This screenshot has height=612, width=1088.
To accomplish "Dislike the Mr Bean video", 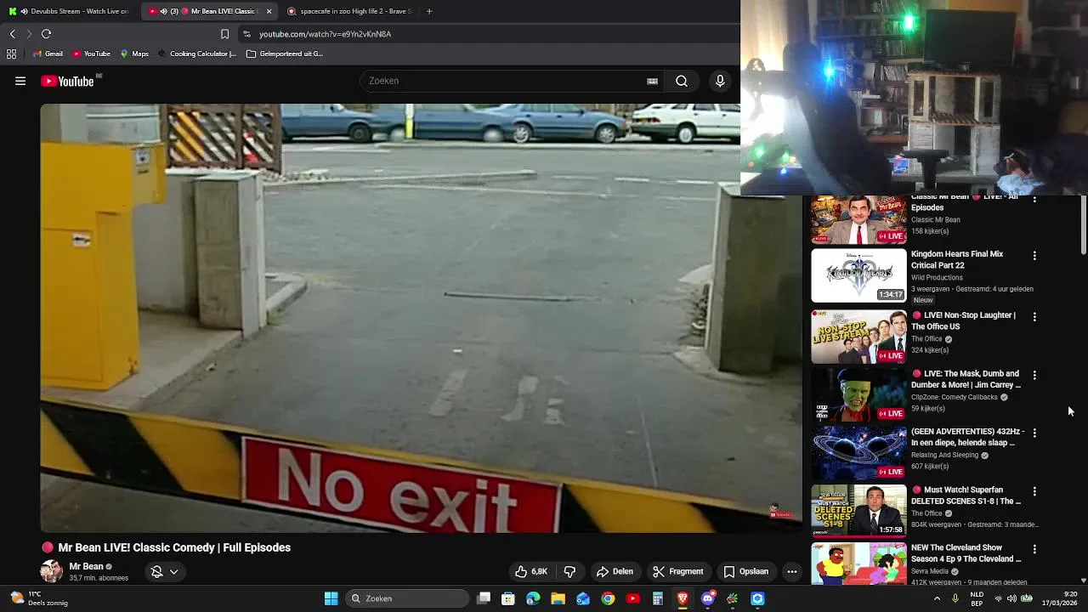I will pos(569,571).
